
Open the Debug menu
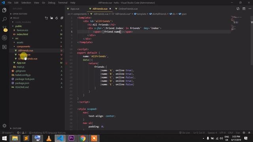[52, 3]
